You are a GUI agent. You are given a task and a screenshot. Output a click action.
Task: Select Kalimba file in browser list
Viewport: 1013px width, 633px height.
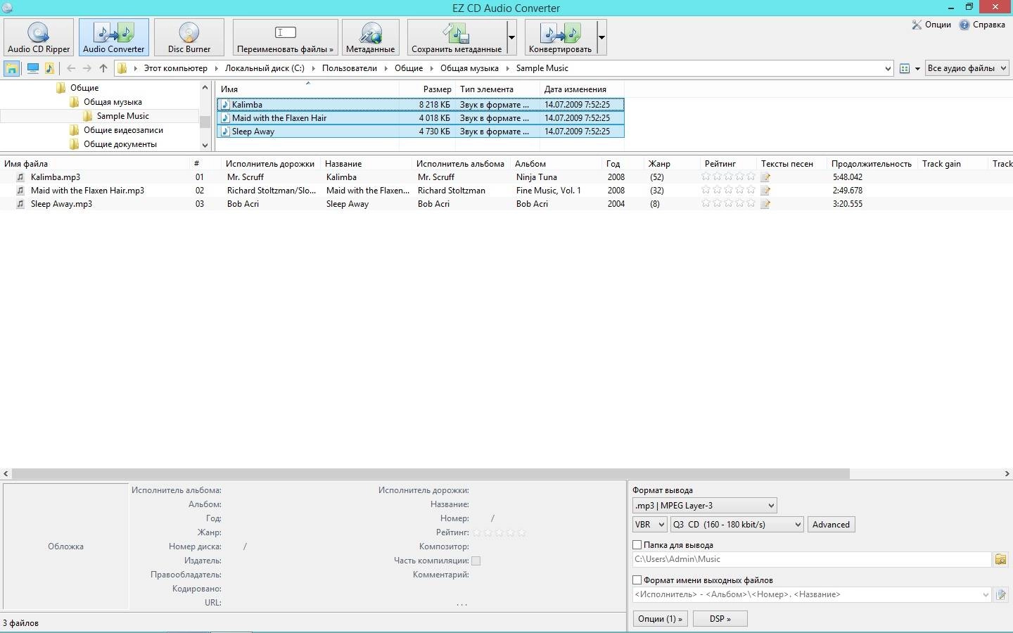[x=420, y=105]
